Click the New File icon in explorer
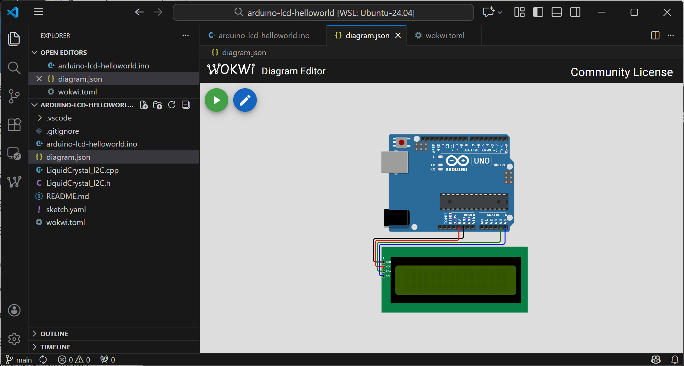Viewport: 684px width, 366px height. [144, 105]
